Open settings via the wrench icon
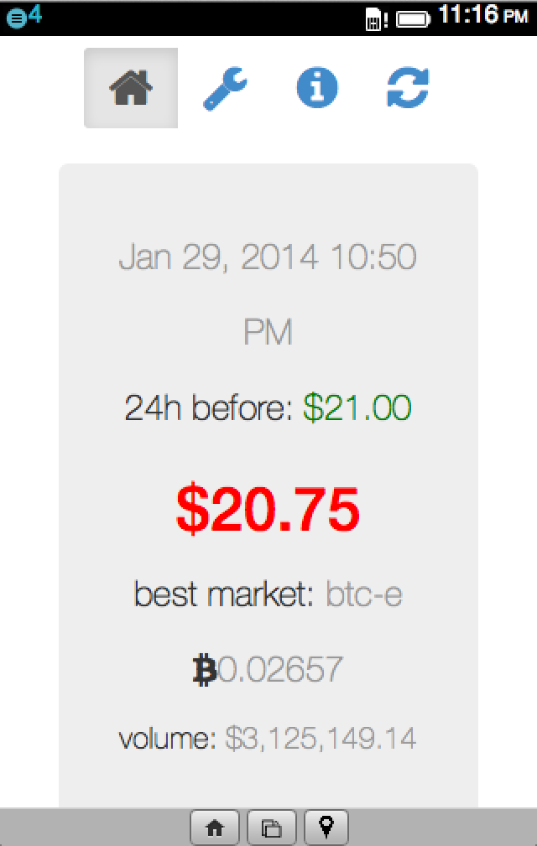The width and height of the screenshot is (537, 846). pos(225,88)
